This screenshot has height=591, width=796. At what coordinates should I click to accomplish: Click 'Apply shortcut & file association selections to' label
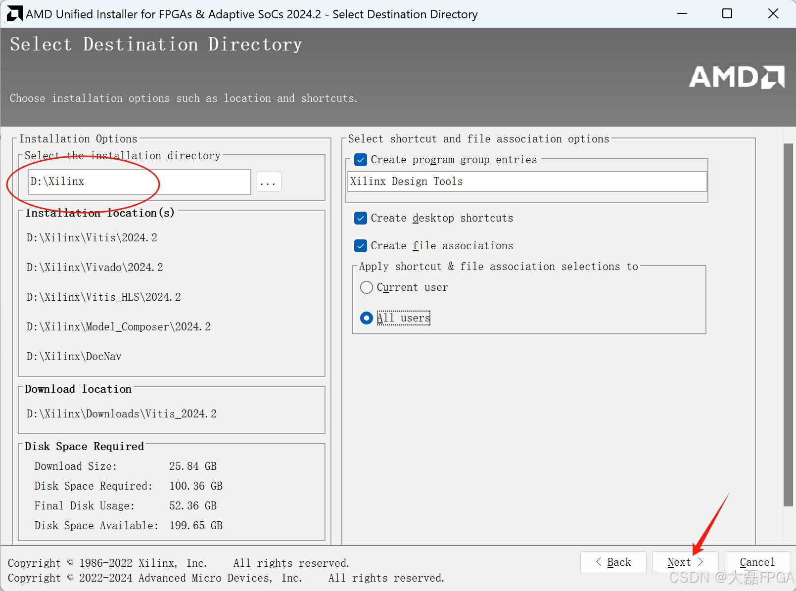[x=499, y=267]
